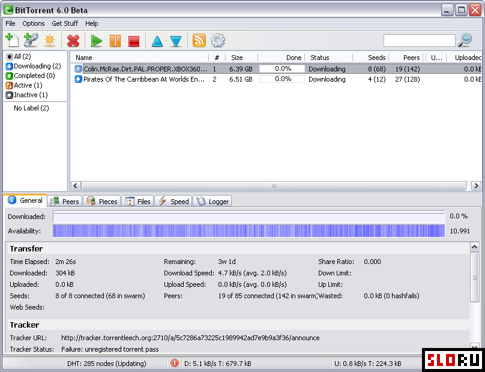485x372 pixels.
Task: Sort list by Name column header
Action: [x=140, y=58]
